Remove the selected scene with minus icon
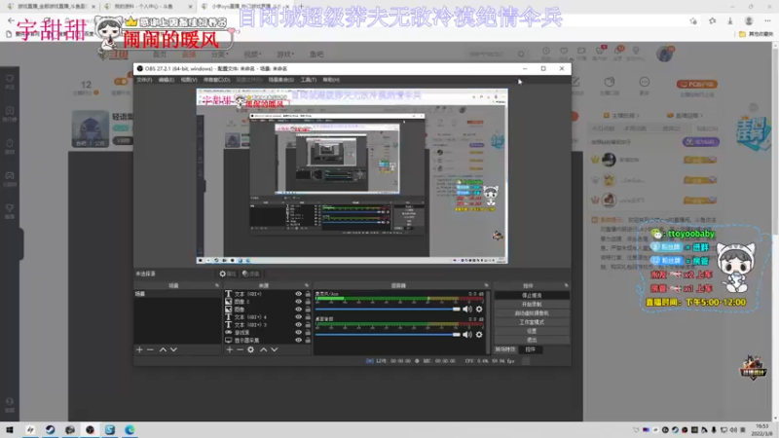Screen dimensions: 779x438 tap(150, 349)
